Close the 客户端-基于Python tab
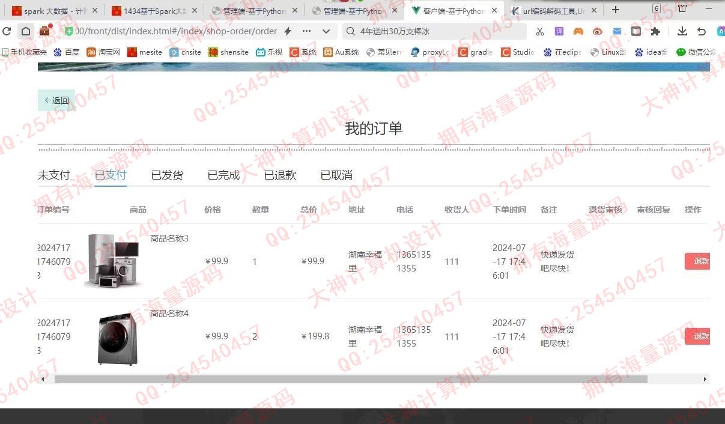The height and width of the screenshot is (424, 725). pyautogui.click(x=494, y=11)
